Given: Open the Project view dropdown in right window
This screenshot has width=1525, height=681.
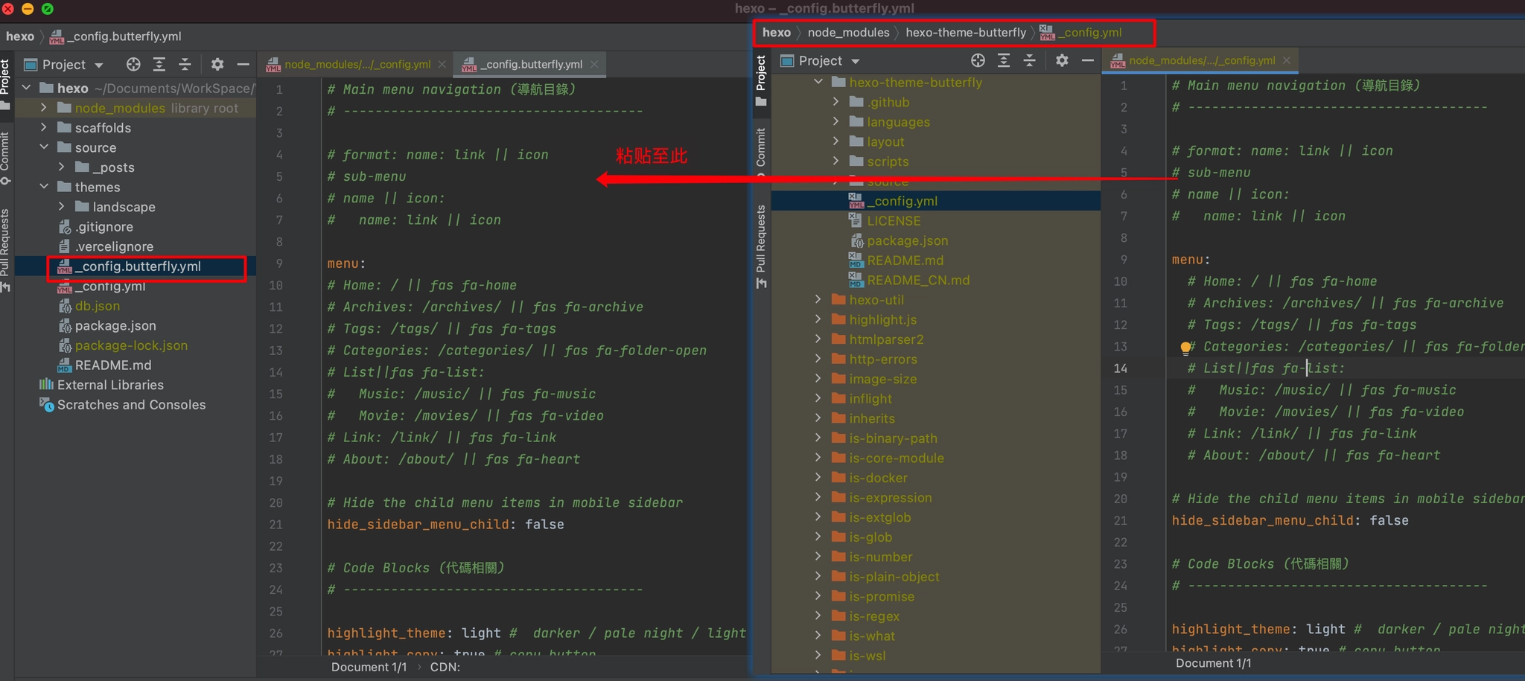Looking at the screenshot, I should coord(856,61).
